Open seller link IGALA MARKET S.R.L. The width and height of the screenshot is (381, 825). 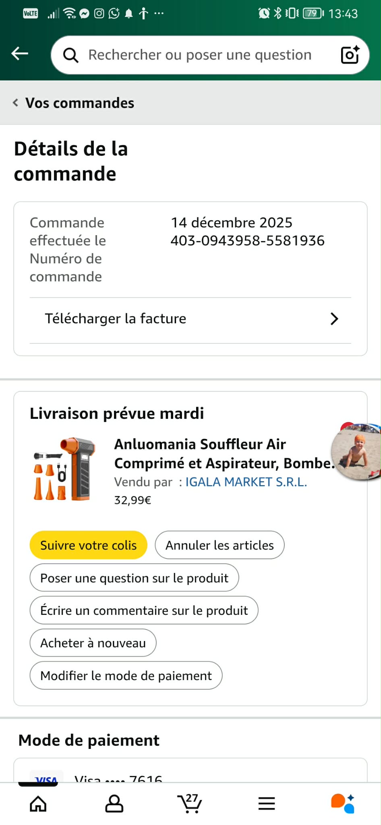point(246,482)
